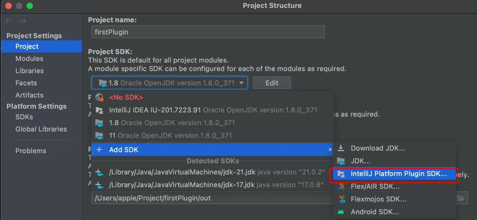The image size is (477, 220).
Task: Select Download JDK from the submenu
Action: pos(378,148)
